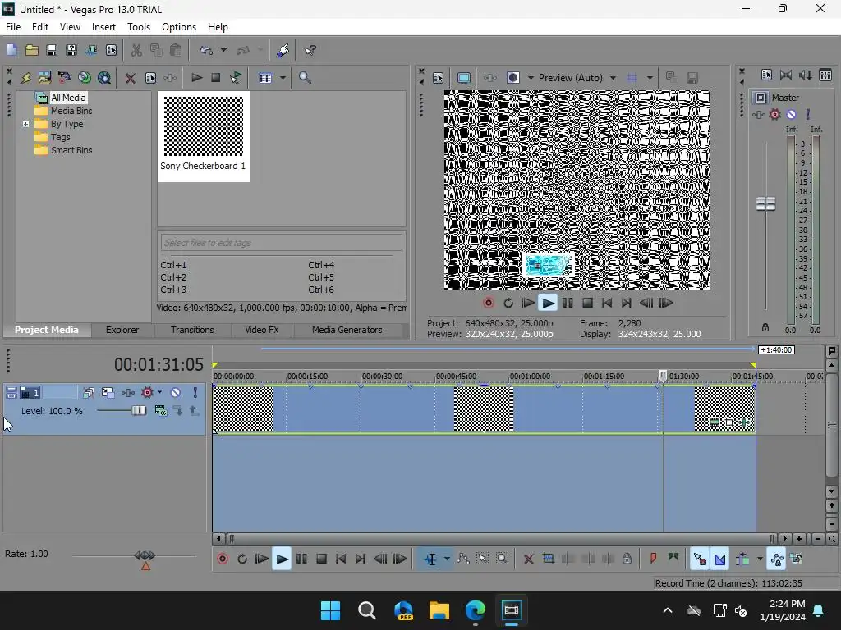Click the Capture Video icon in Project Media
Image resolution: width=841 pixels, height=630 pixels.
[x=64, y=78]
